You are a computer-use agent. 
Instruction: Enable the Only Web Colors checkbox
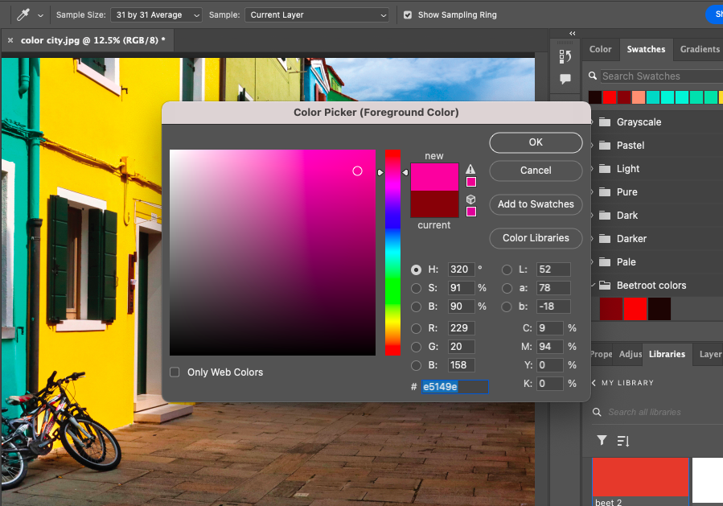[175, 372]
